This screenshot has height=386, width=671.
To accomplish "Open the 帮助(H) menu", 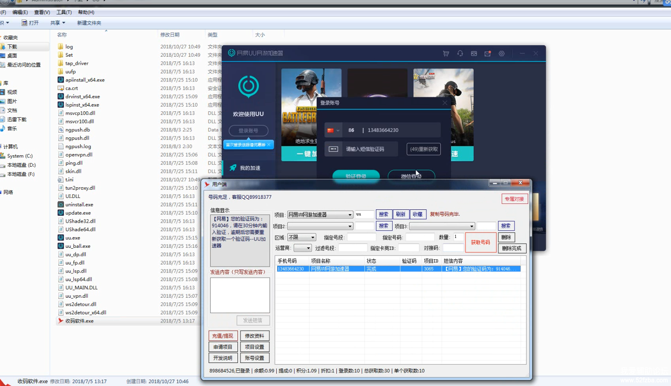I will pyautogui.click(x=86, y=12).
